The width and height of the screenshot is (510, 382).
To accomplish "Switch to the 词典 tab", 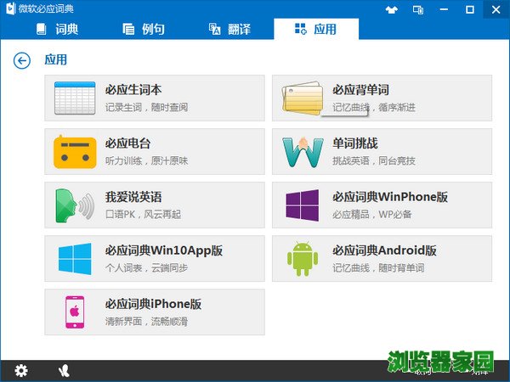I will pos(58,29).
